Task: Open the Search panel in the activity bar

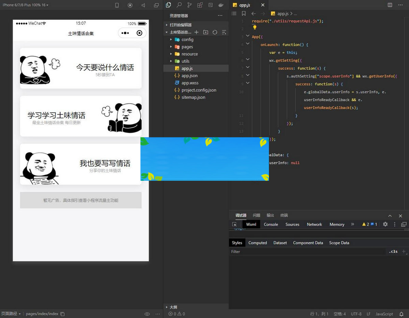Action: coord(179,5)
